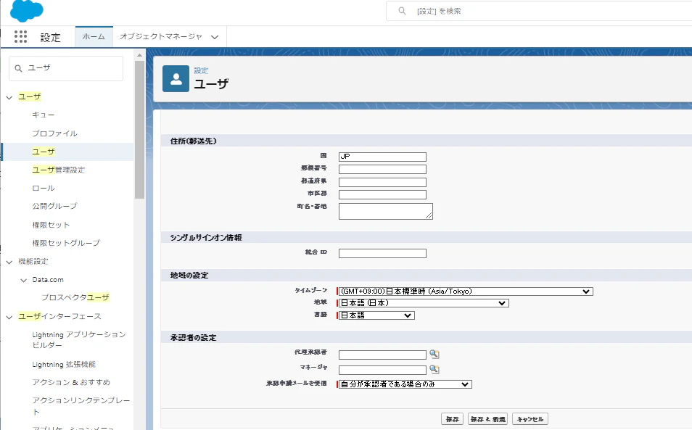Viewport: 692px width, 430px height.
Task: Open プロファイル in the sidebar
Action: pyautogui.click(x=54, y=133)
